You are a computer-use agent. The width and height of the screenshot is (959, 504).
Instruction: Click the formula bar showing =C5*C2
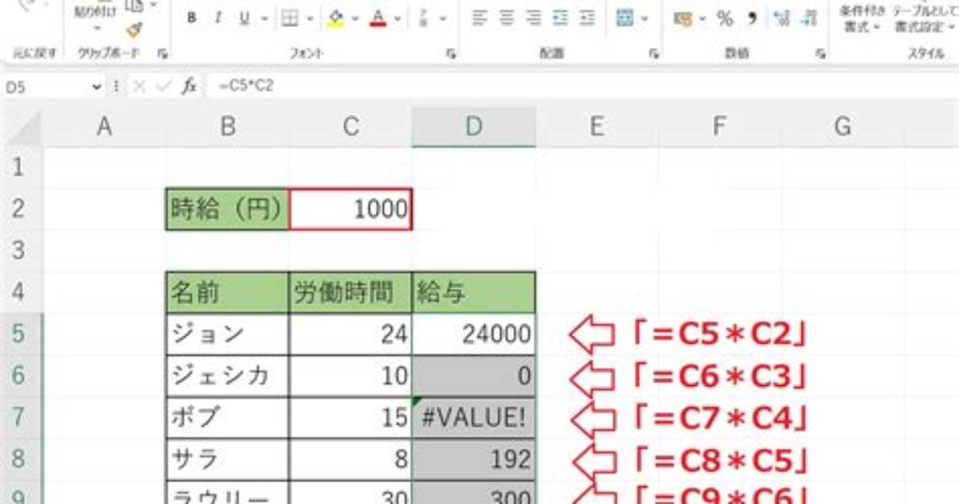click(x=581, y=87)
